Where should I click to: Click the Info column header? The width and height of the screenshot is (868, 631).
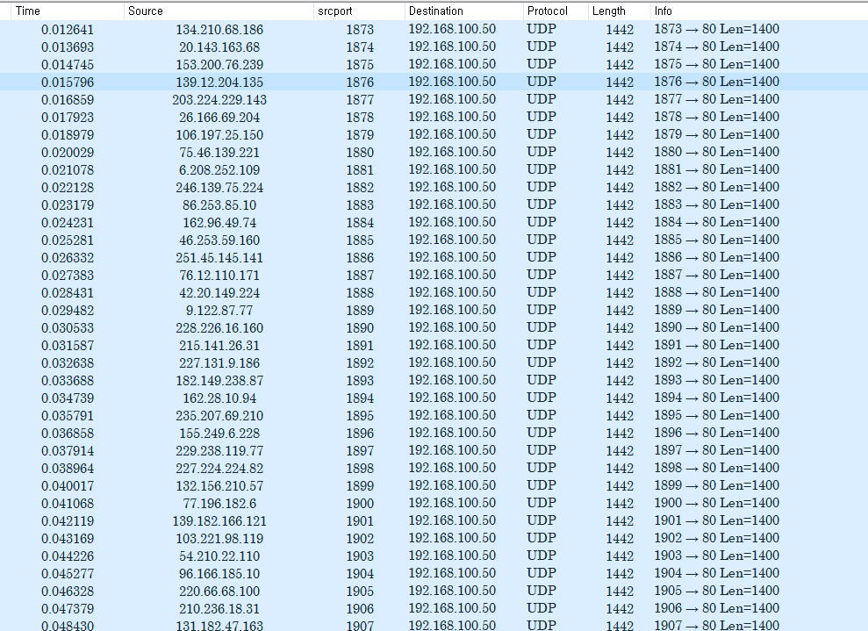click(759, 11)
